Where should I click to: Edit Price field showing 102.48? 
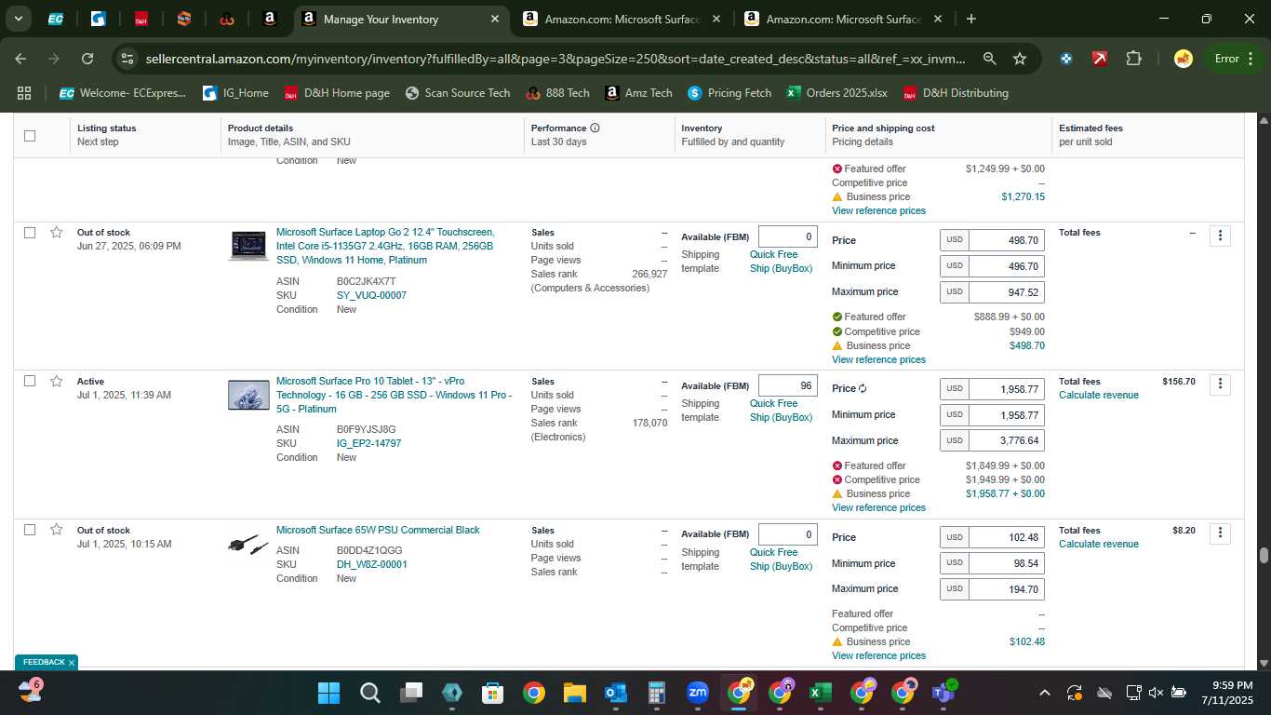[1006, 537]
